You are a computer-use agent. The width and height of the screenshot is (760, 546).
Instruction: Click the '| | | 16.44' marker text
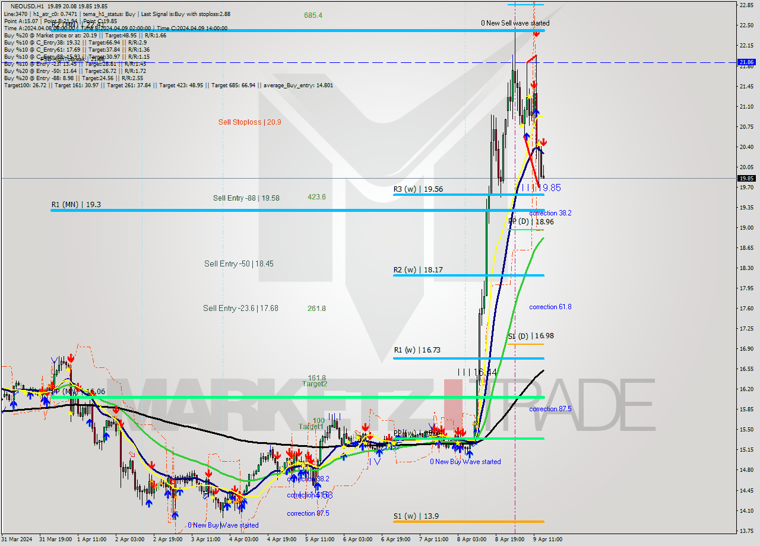pyautogui.click(x=477, y=372)
